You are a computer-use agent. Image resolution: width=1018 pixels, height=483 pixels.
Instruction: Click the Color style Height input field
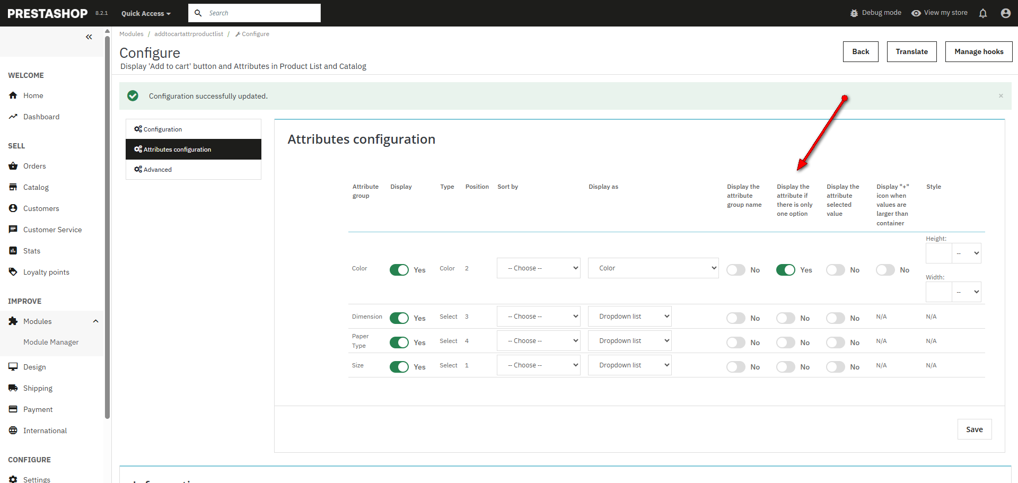(x=938, y=253)
